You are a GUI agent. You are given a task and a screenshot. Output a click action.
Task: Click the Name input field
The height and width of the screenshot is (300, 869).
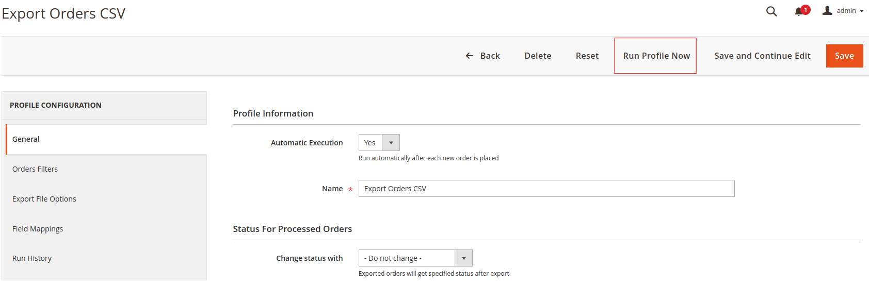546,189
